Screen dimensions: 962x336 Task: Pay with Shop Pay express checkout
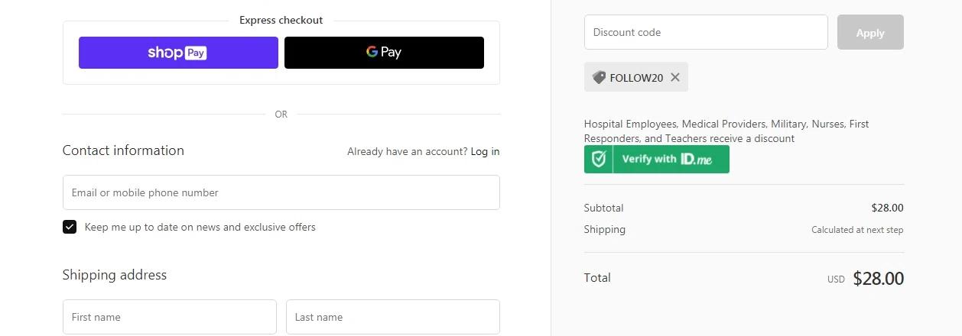point(178,53)
